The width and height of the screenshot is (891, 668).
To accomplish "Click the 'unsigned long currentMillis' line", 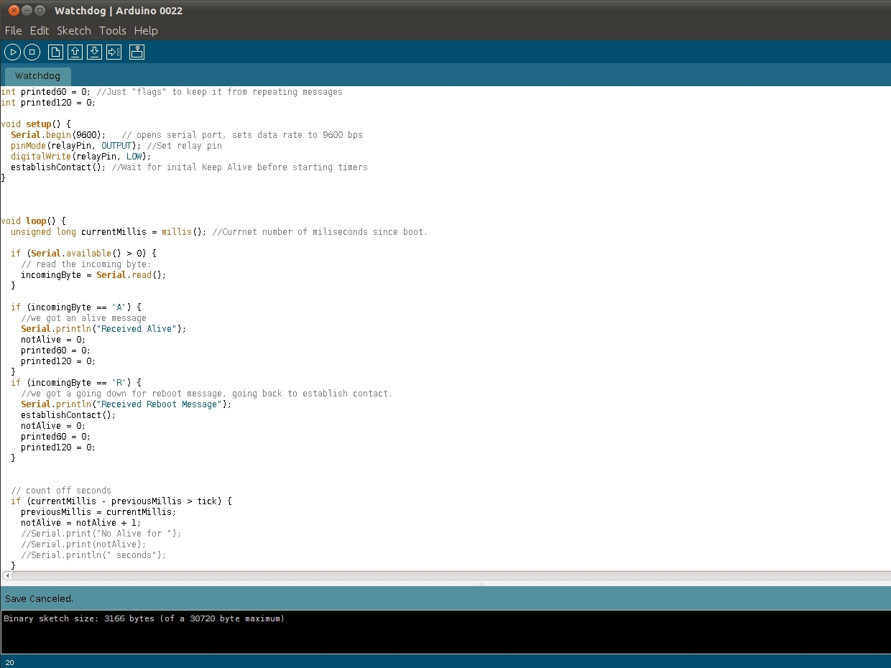I will 219,232.
